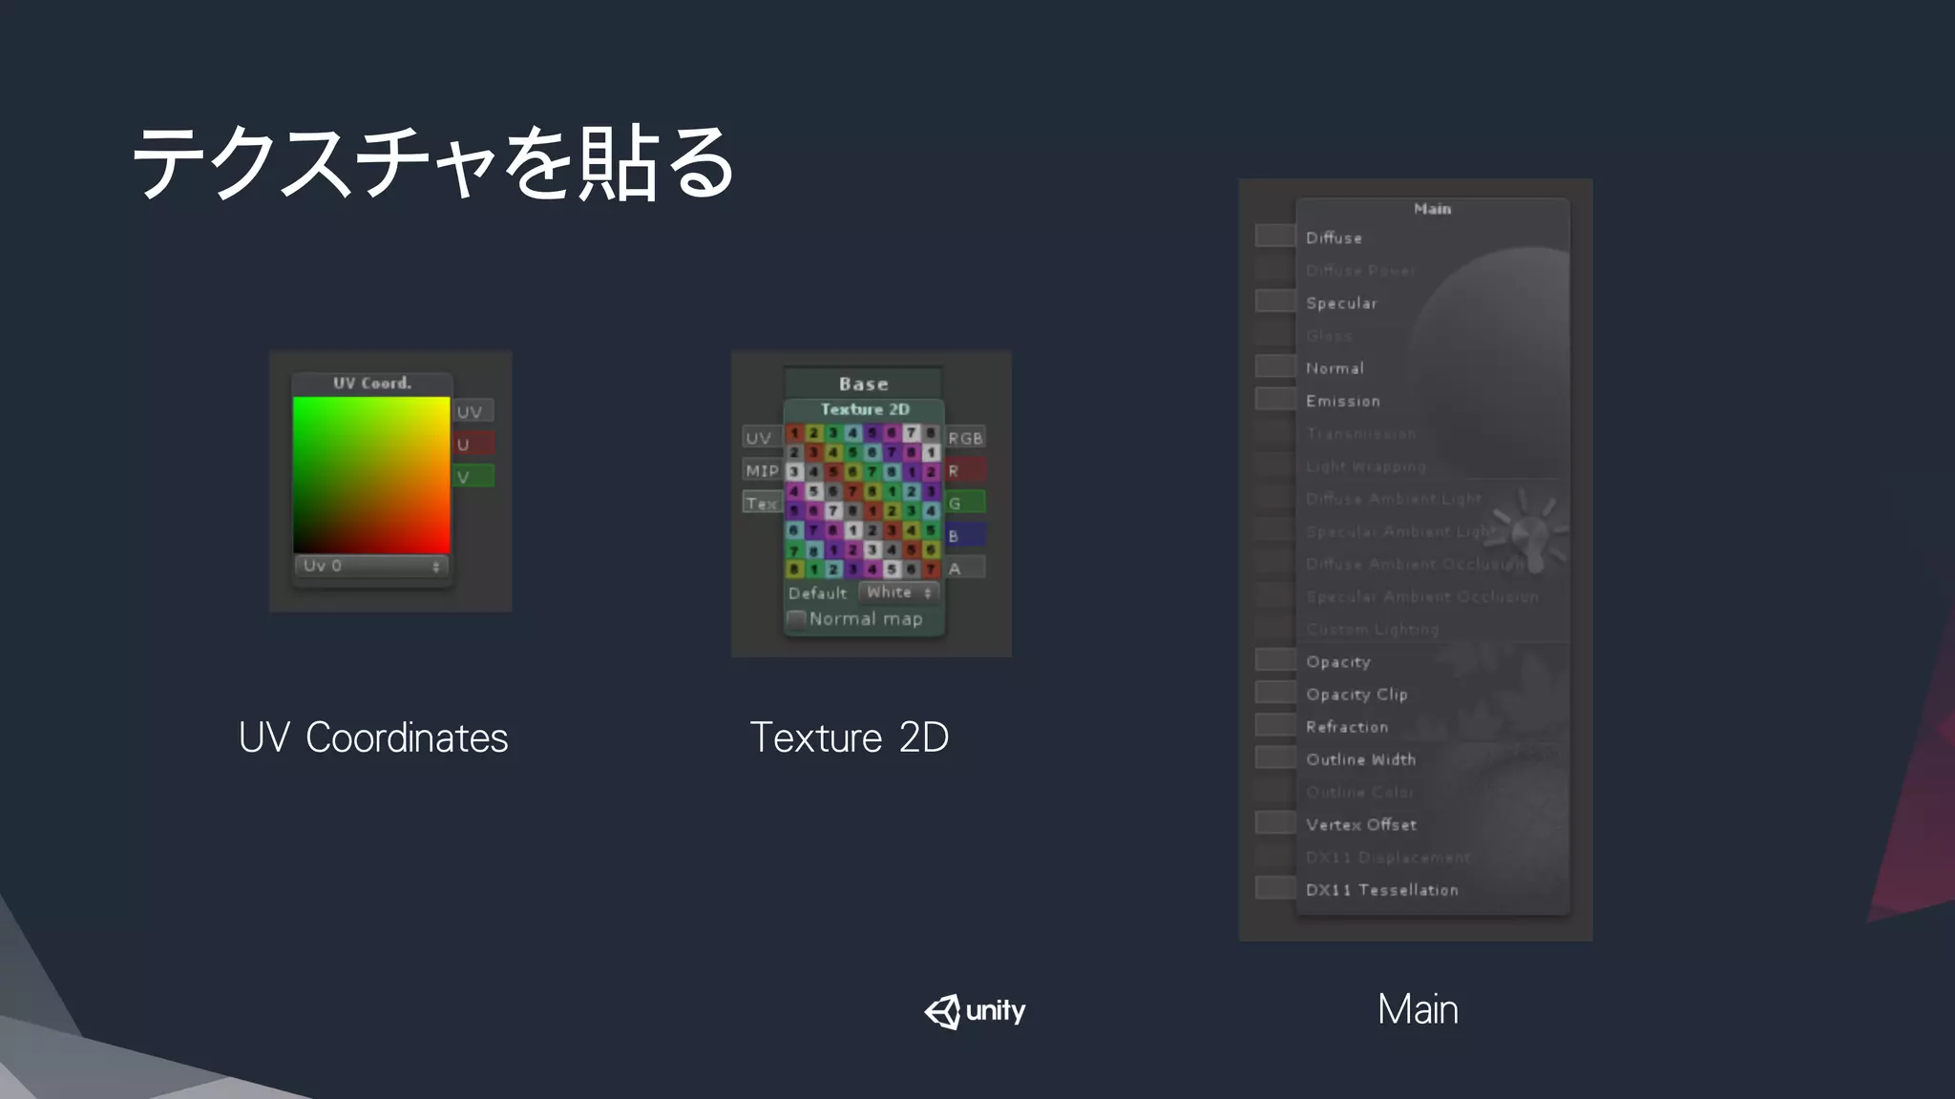
Task: Select the Texture 2D node header
Action: tap(865, 409)
